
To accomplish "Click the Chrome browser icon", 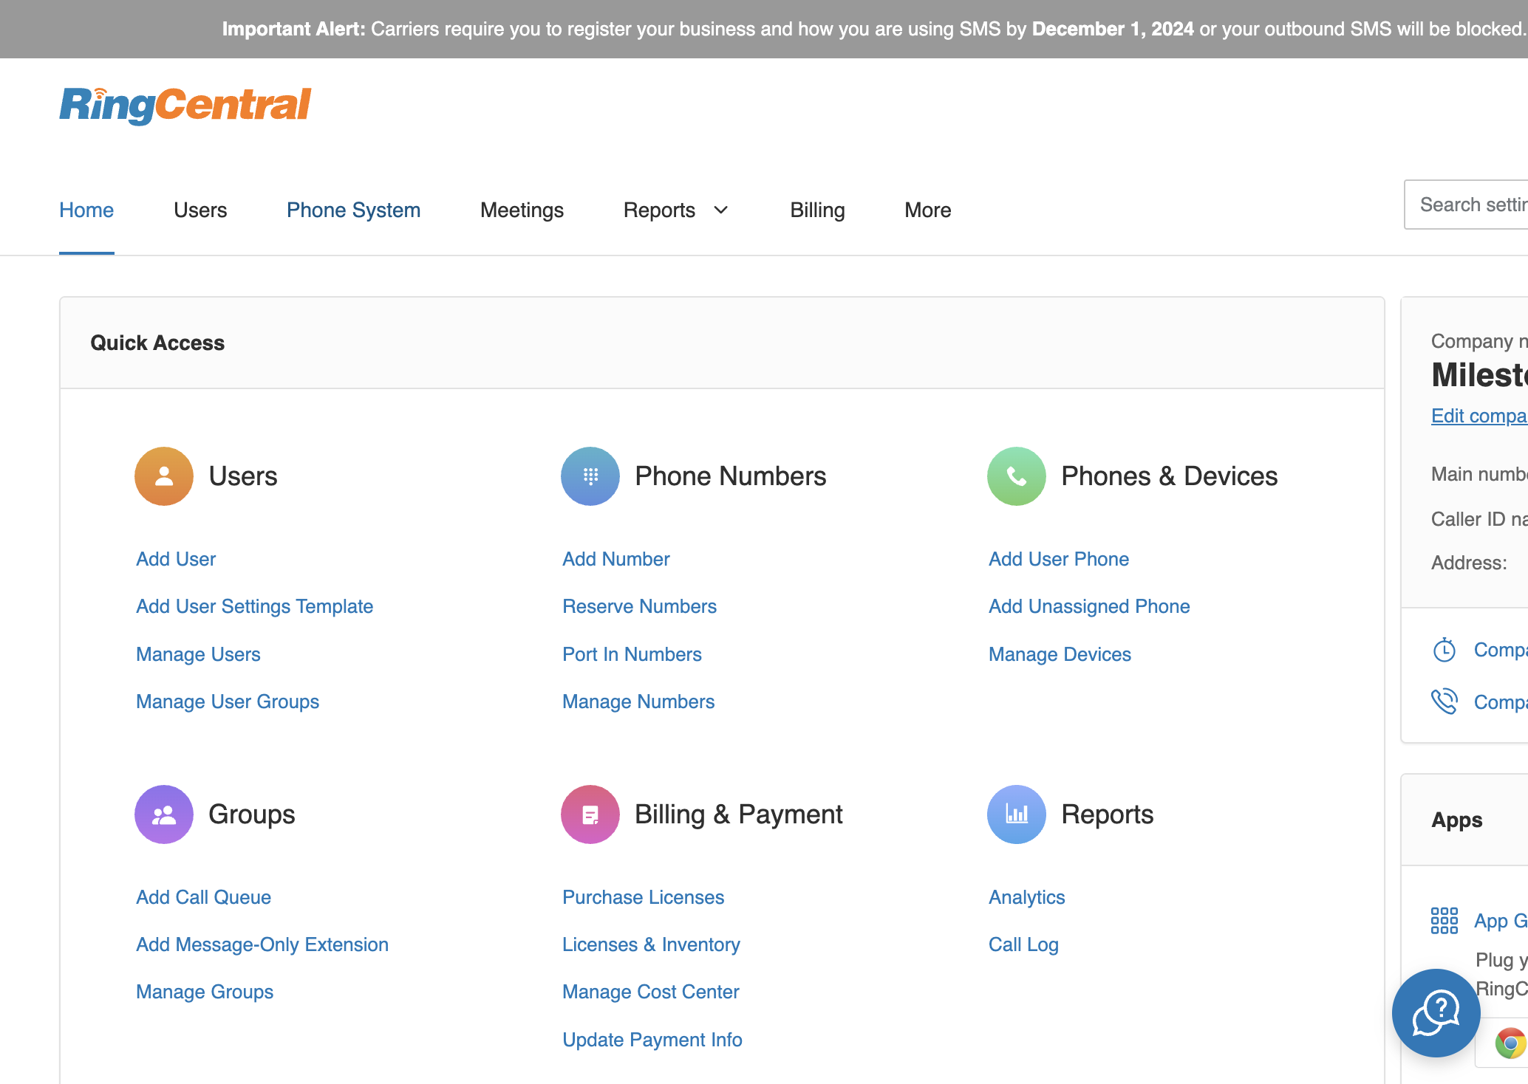I will click(1510, 1043).
